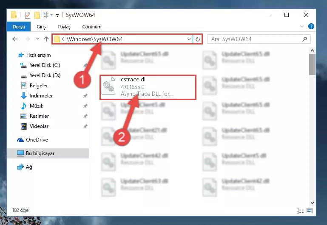Click the İndirmeler blue download arrow icon
The height and width of the screenshot is (225, 327).
coord(24,96)
